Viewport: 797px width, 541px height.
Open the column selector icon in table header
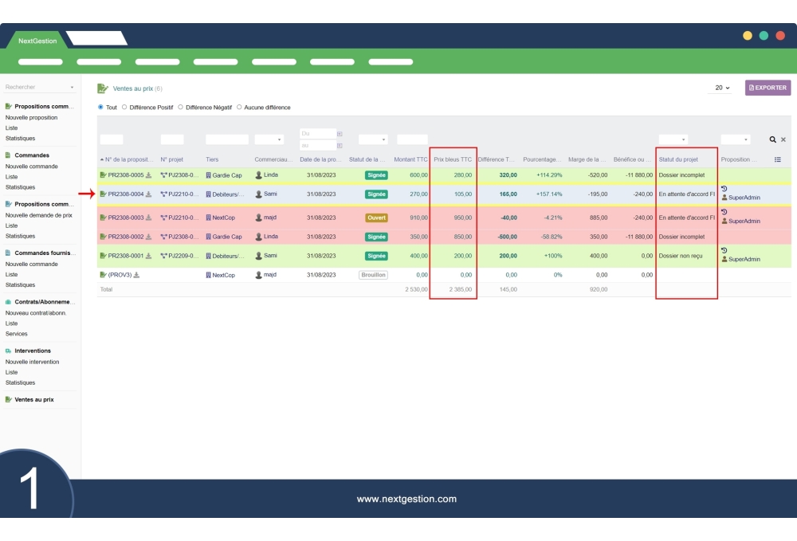pos(778,159)
